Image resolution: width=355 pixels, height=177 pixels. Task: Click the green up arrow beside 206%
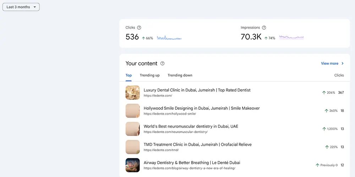tap(324, 92)
